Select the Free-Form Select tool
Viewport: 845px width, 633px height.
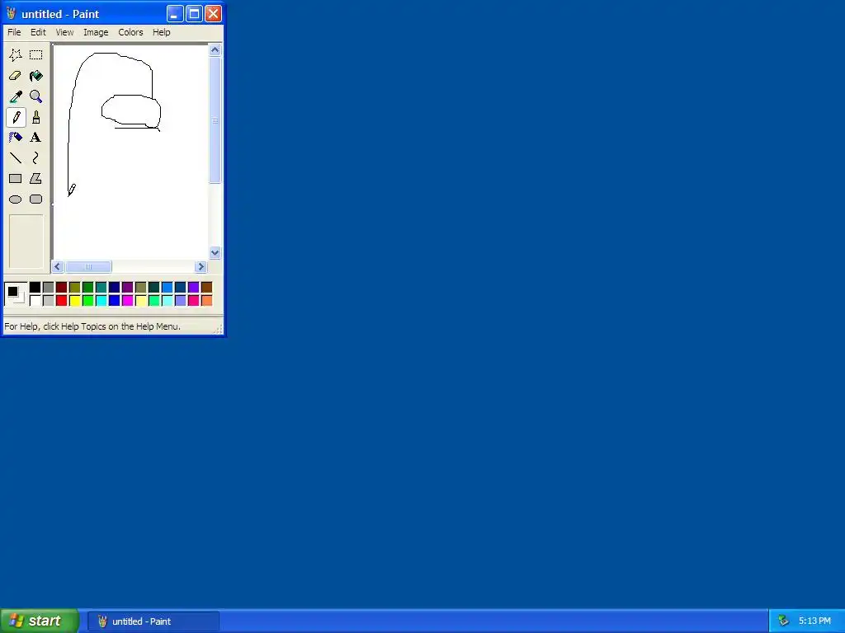(x=15, y=55)
